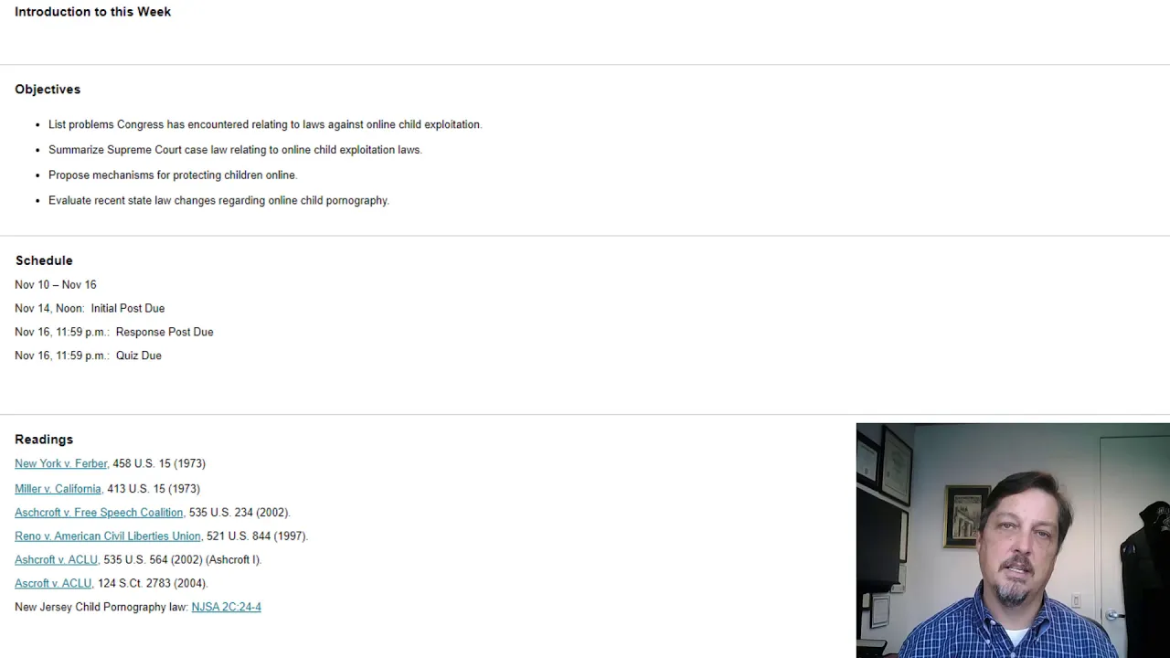
Task: Open the Miller v. California reading link
Action: click(58, 489)
